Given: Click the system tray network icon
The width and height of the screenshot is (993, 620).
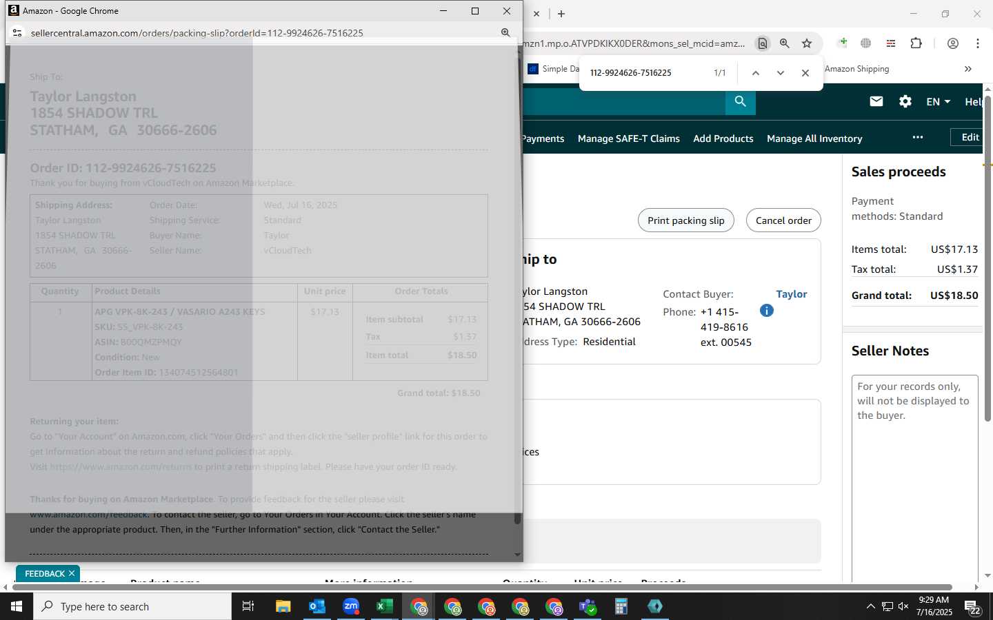Looking at the screenshot, I should point(887,606).
